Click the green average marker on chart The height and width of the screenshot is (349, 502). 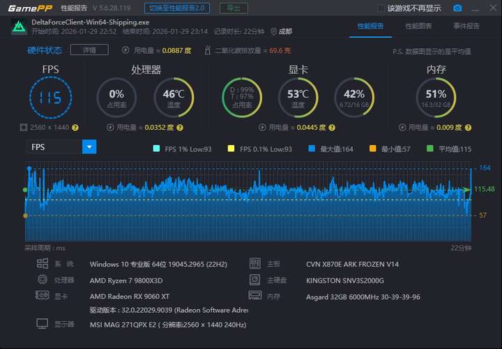point(25,190)
